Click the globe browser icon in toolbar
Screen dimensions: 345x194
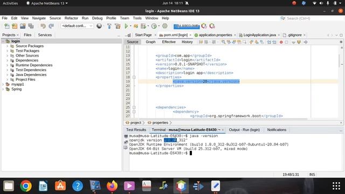coord(99,26)
